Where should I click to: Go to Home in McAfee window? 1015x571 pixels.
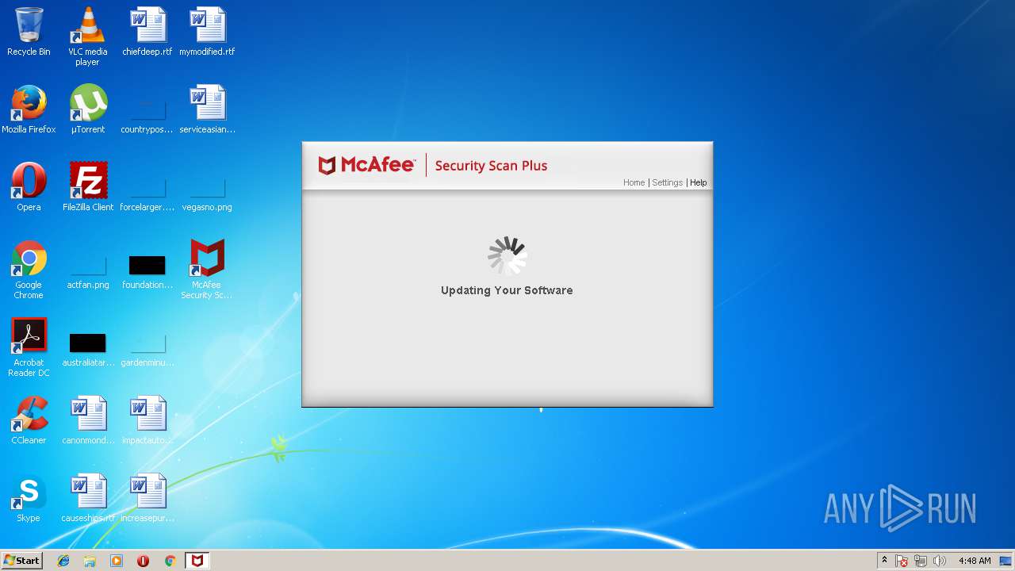tap(634, 182)
